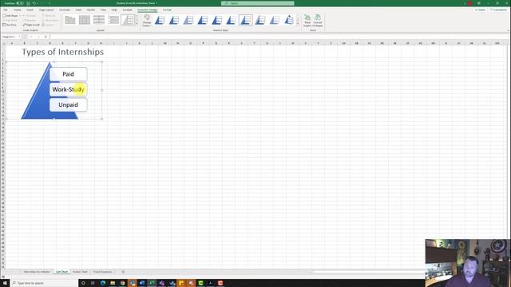Open the Page Layout ribbon tab
Viewport: 511px width, 287px height.
point(46,10)
